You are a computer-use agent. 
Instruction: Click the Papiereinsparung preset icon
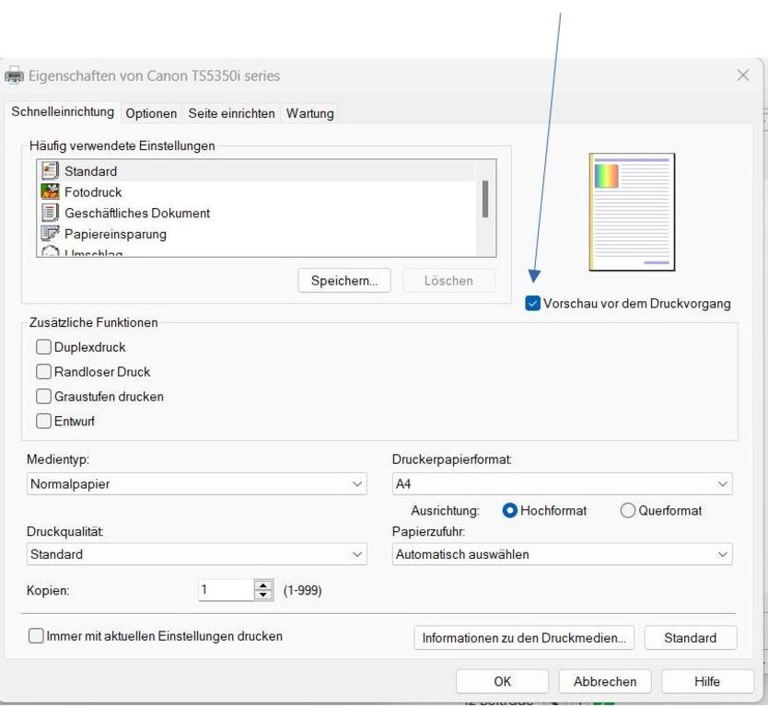click(50, 233)
